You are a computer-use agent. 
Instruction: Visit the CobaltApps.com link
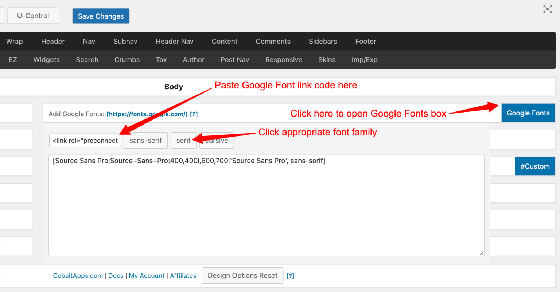[78, 276]
